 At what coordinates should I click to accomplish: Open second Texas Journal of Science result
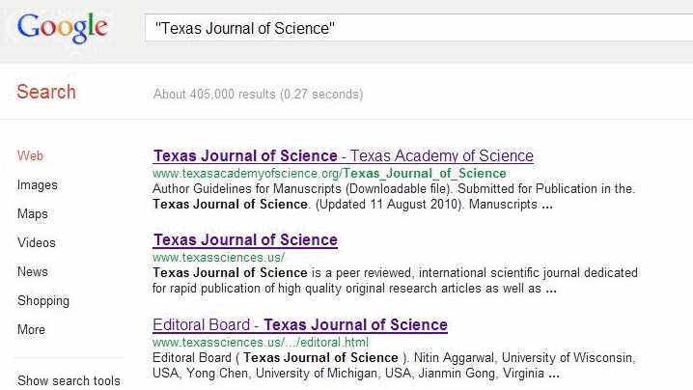[245, 239]
